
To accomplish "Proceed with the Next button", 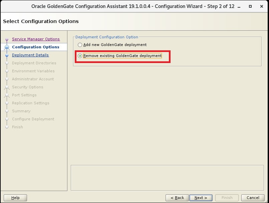I will tap(201, 198).
